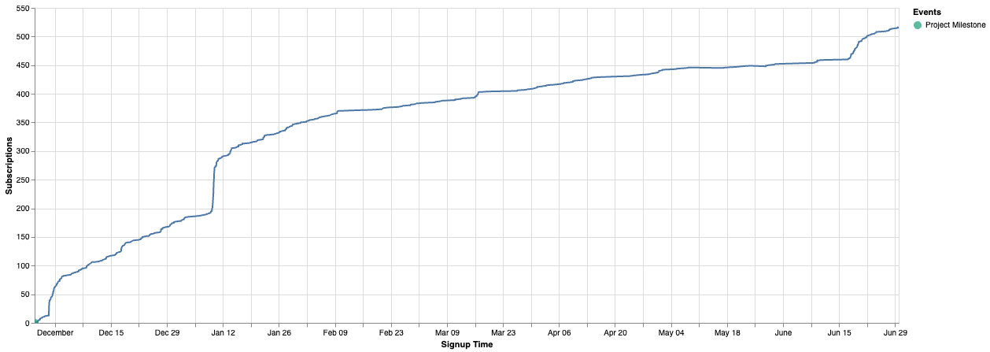This screenshot has height=352, width=990.
Task: Click the December x-axis label
Action: 56,333
